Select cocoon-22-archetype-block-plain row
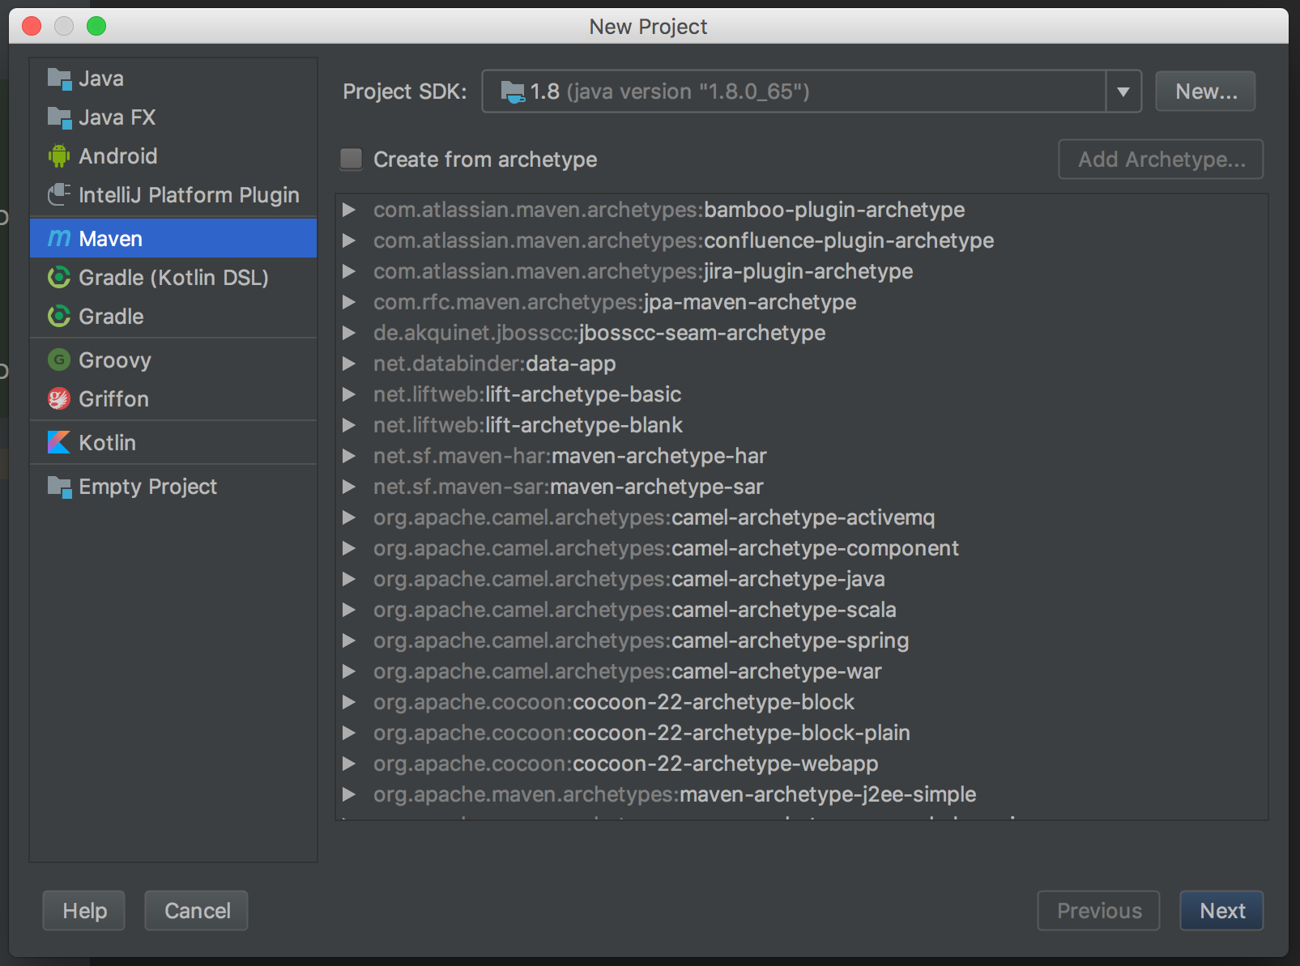 coord(802,733)
